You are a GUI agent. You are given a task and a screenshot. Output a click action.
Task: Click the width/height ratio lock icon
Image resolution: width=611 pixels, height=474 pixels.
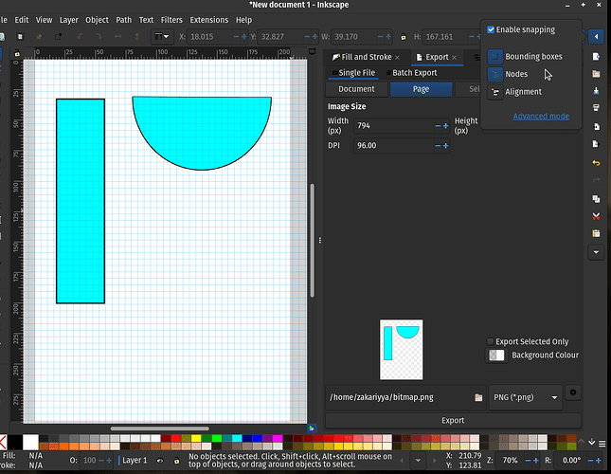[x=404, y=37]
